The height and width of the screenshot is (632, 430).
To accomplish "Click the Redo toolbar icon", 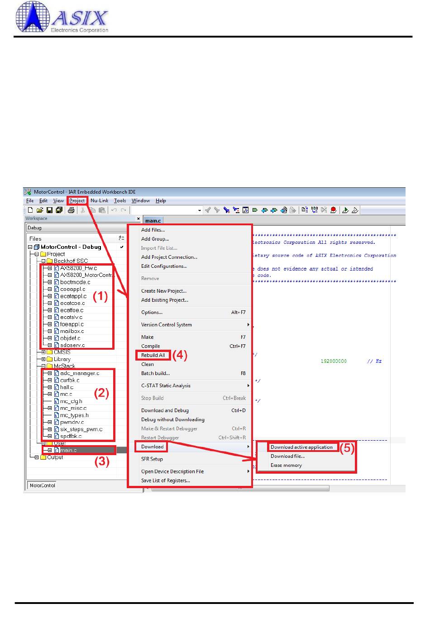I will [x=124, y=210].
